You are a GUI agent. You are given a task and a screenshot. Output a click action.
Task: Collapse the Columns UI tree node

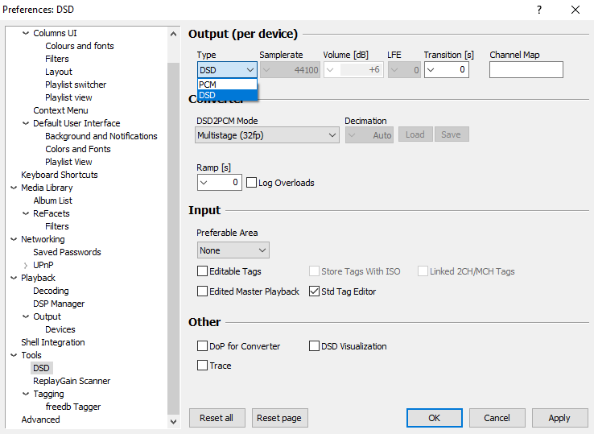pos(26,33)
